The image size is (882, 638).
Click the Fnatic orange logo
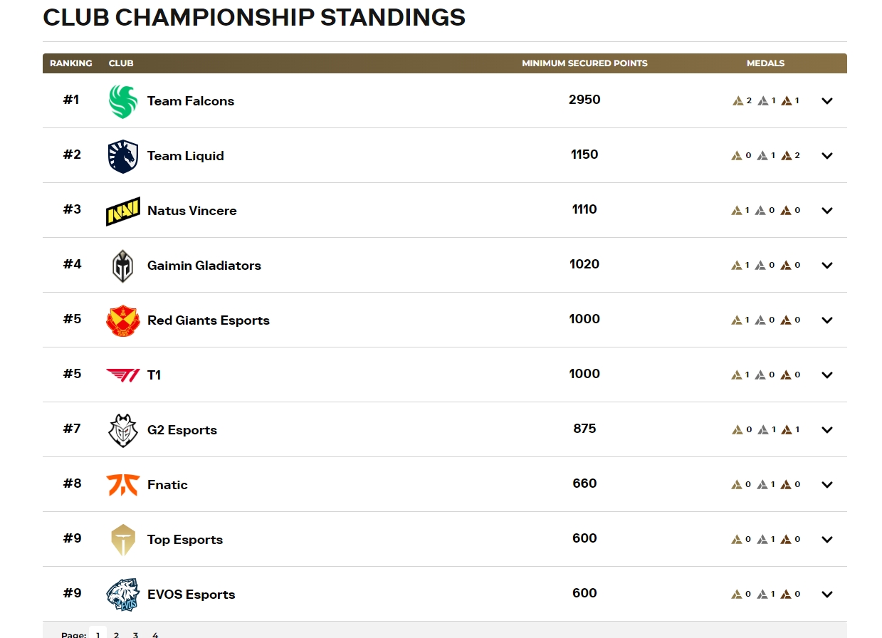click(122, 485)
